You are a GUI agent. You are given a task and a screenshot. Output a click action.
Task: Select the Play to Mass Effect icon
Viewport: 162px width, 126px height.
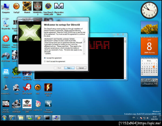point(59,9)
